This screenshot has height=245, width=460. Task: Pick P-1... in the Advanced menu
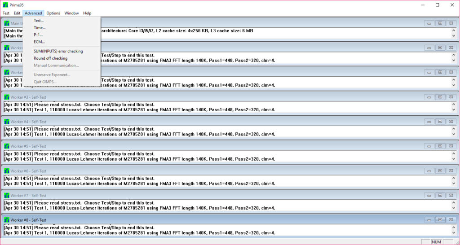pos(39,35)
